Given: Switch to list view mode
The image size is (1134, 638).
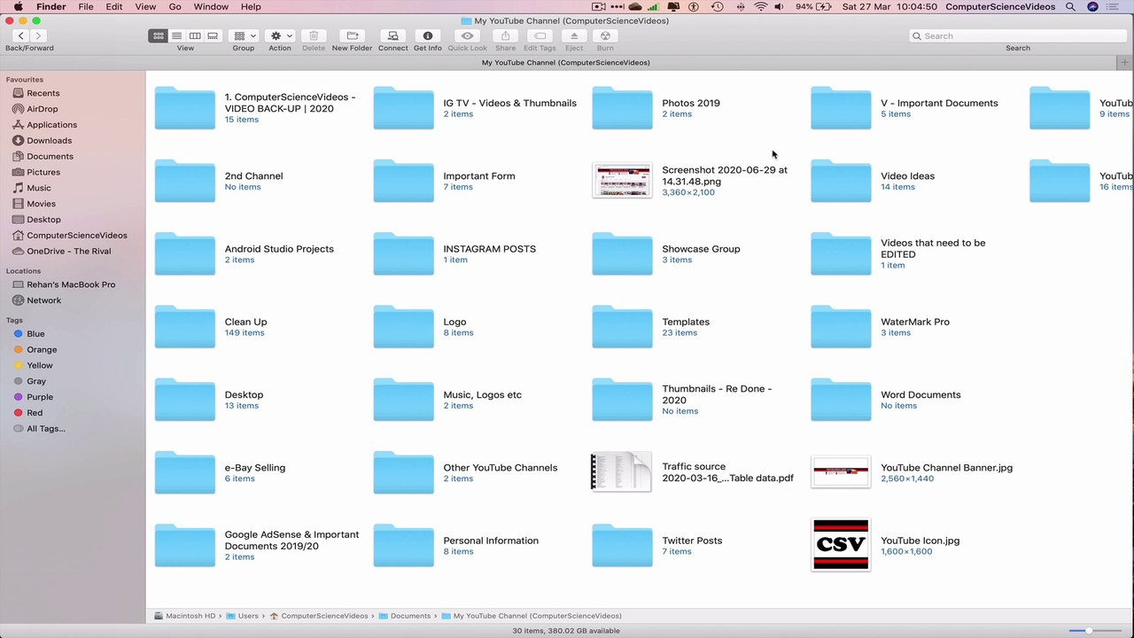Looking at the screenshot, I should (x=176, y=35).
